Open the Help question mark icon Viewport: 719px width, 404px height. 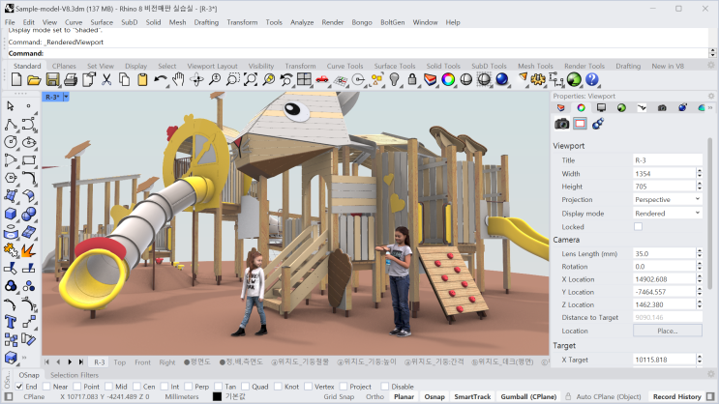point(592,79)
